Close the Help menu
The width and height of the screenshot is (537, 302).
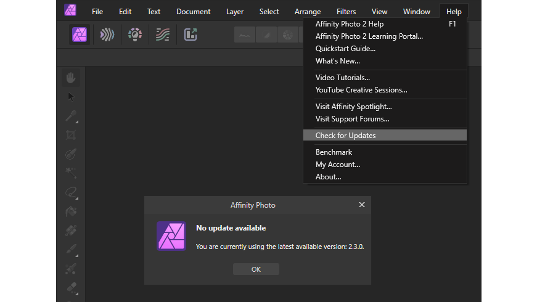[454, 12]
